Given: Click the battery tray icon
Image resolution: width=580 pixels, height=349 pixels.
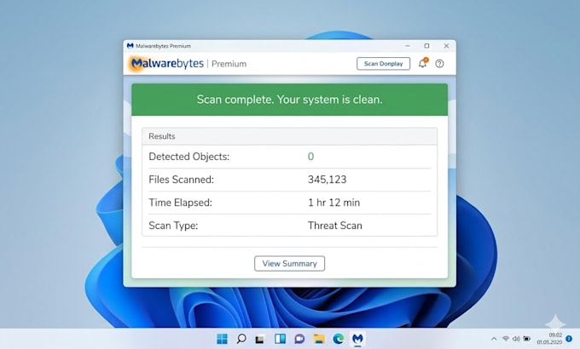Looking at the screenshot, I should pyautogui.click(x=527, y=339).
